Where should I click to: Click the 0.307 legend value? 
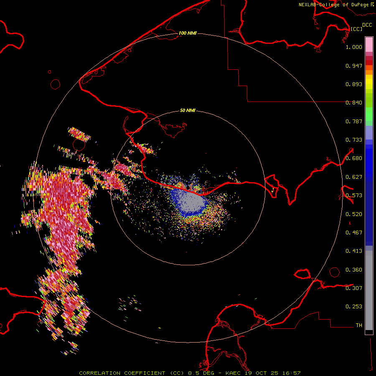coord(354,288)
